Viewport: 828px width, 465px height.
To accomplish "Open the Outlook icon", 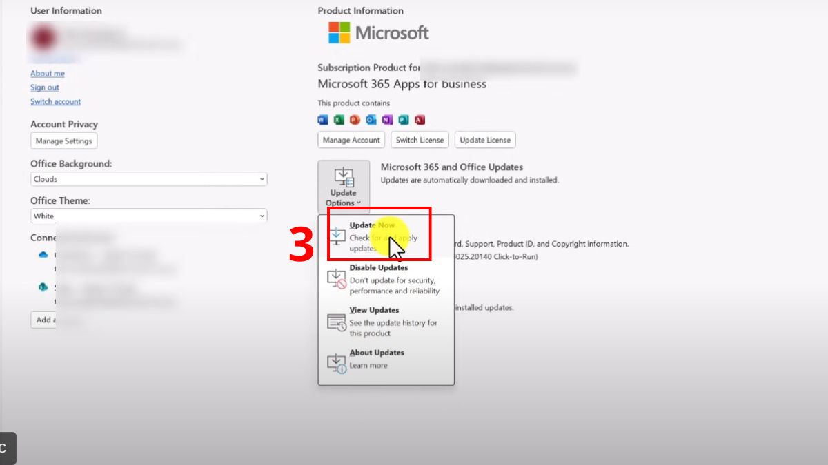I will point(371,119).
